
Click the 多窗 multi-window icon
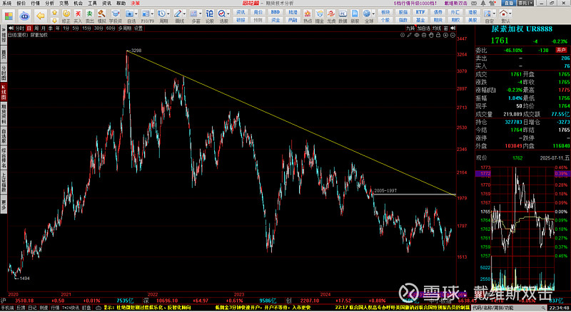click(193, 14)
